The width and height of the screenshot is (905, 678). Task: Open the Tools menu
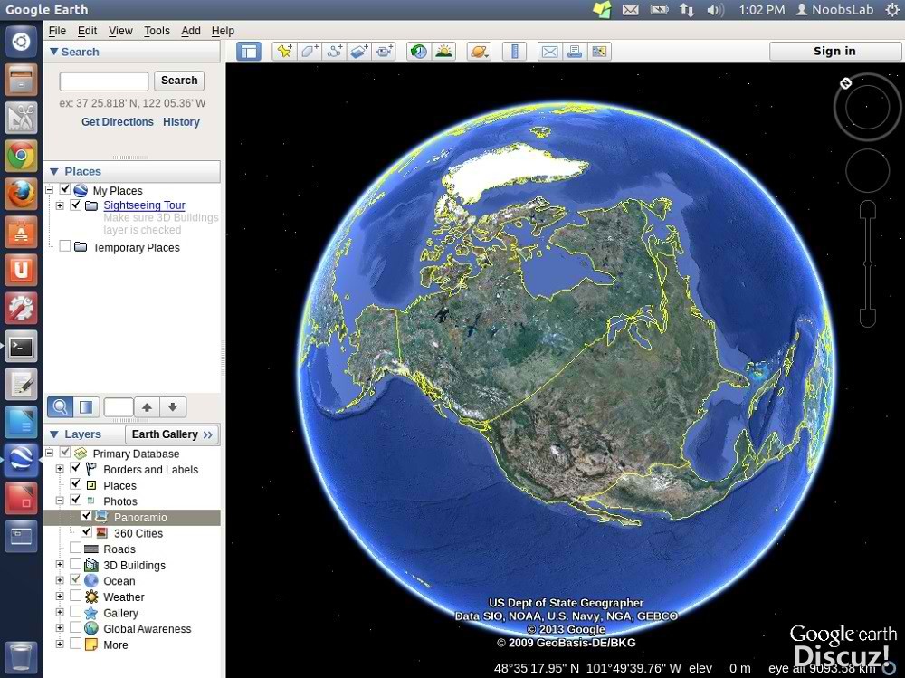[x=157, y=31]
